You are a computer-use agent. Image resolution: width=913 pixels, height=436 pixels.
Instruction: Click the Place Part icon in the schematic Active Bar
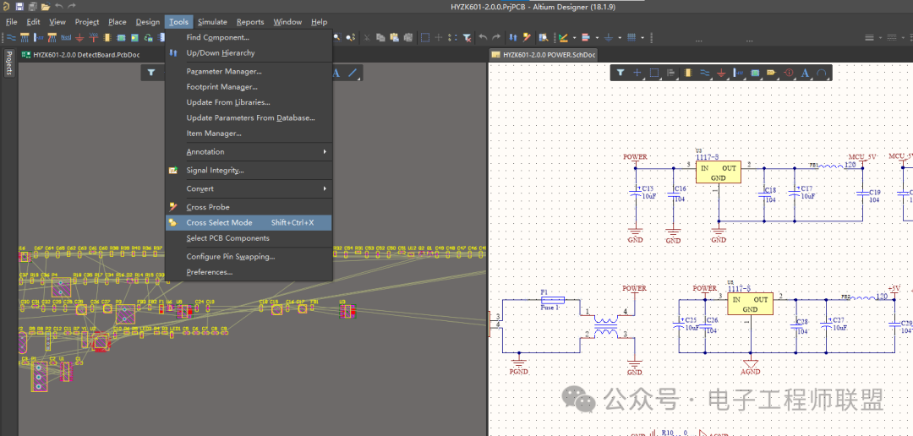point(687,73)
